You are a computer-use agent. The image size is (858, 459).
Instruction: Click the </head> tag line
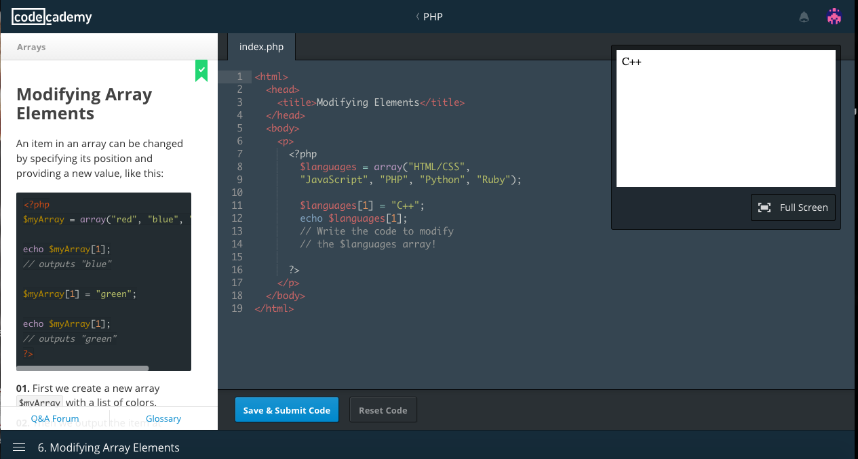tap(286, 115)
